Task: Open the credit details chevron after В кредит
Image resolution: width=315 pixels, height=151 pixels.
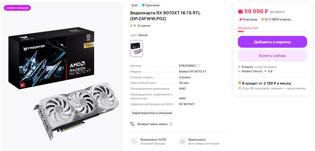Action: (x=294, y=83)
